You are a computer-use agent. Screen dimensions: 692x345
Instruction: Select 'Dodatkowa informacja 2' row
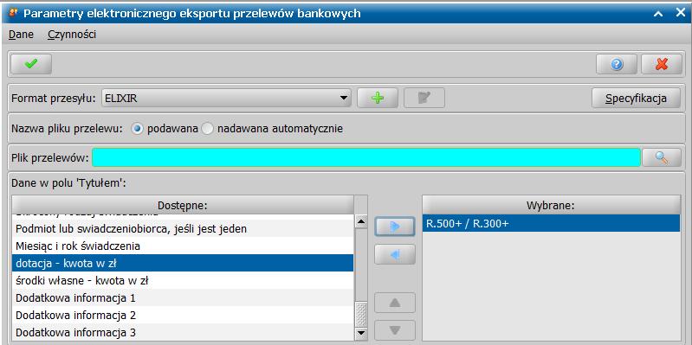point(183,315)
